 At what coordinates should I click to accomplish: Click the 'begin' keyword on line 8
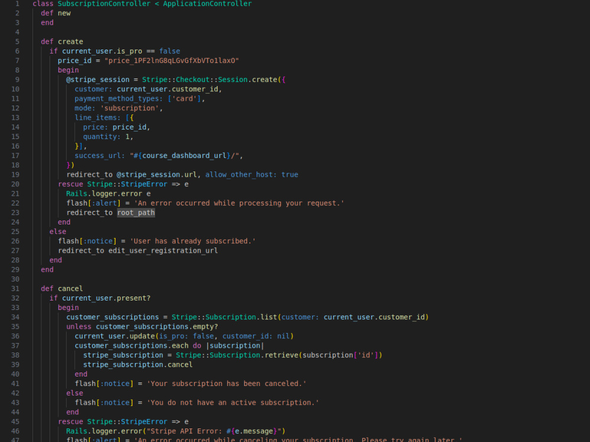[x=68, y=70]
